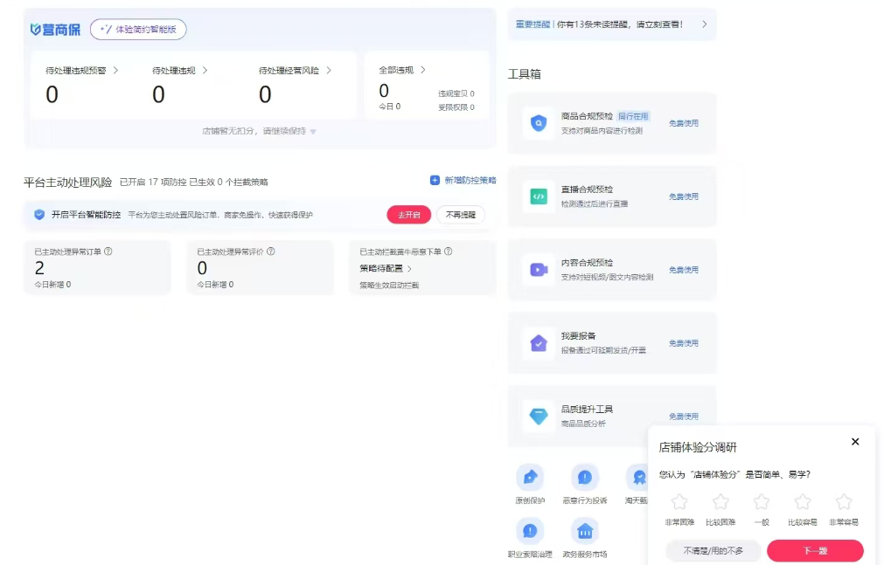Viewport: 884px width, 565px height.
Task: Select the 内容合规预检 video camera icon
Action: pyautogui.click(x=539, y=270)
